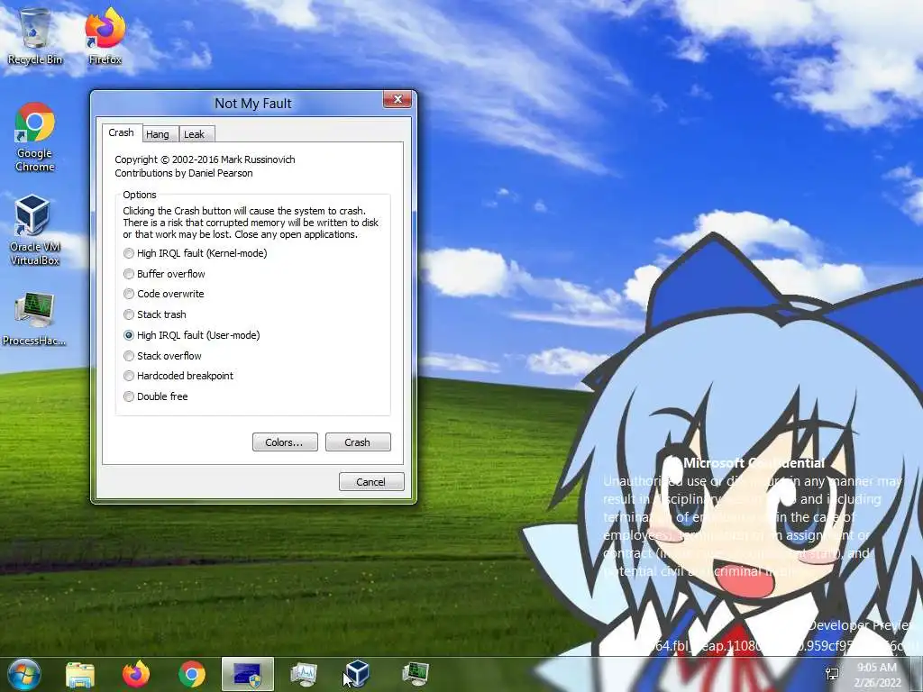This screenshot has width=923, height=692.
Task: Open the Oracle VM VirtualBox desktop shortcut
Action: coord(35,231)
